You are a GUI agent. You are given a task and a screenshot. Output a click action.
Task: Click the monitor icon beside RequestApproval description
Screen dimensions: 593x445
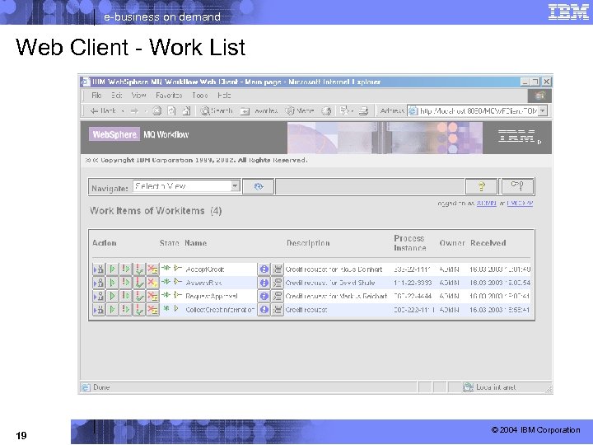278,296
